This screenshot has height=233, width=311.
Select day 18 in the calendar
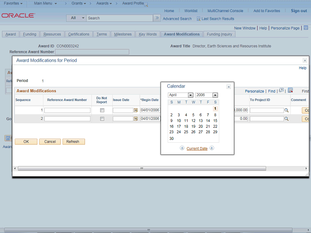click(x=186, y=126)
